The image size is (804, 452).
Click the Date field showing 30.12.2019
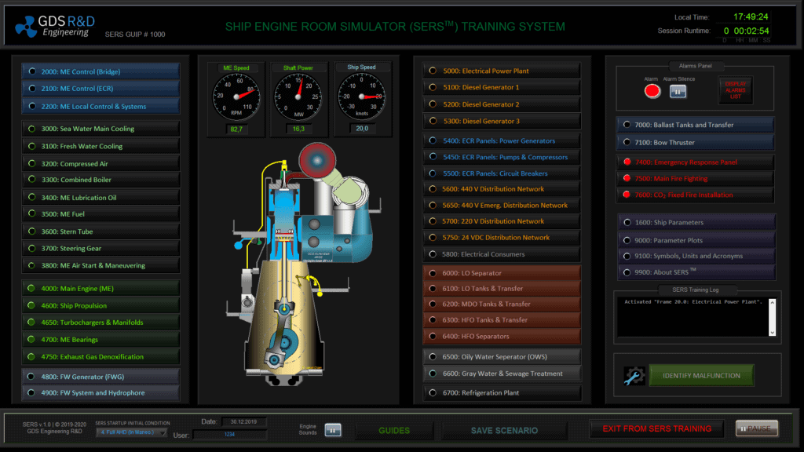pos(243,421)
